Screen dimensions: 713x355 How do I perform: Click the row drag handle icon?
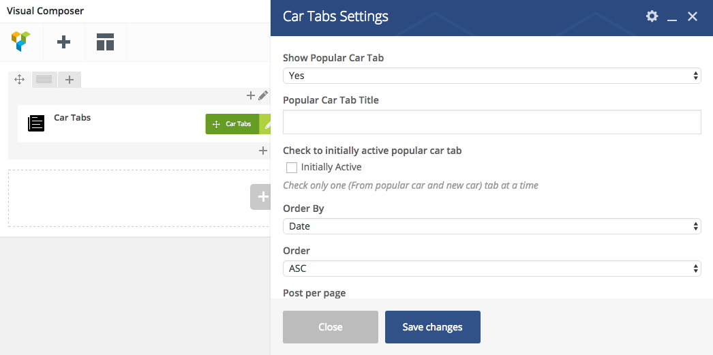pos(20,80)
